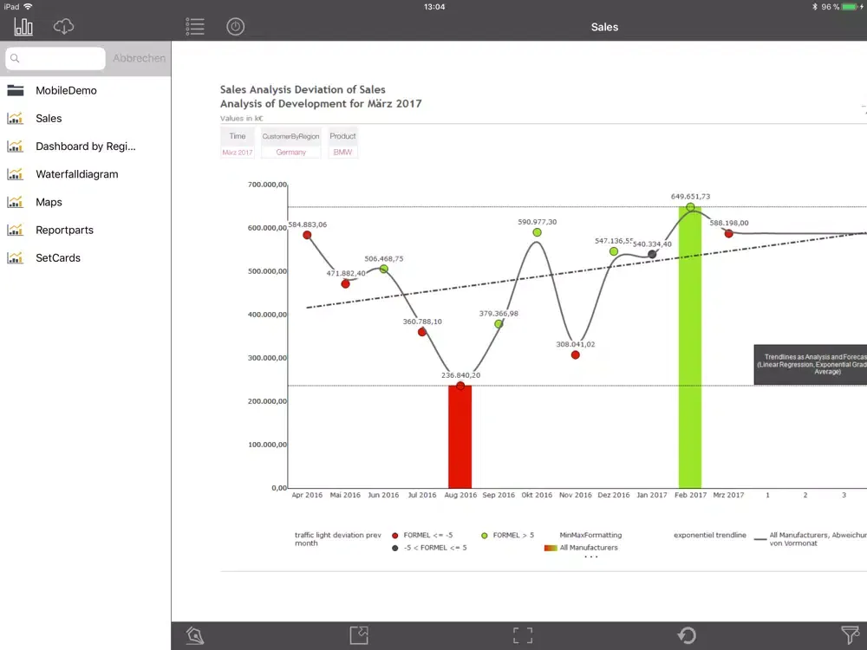Click the legend overflow ellipsis dots

[x=591, y=557]
